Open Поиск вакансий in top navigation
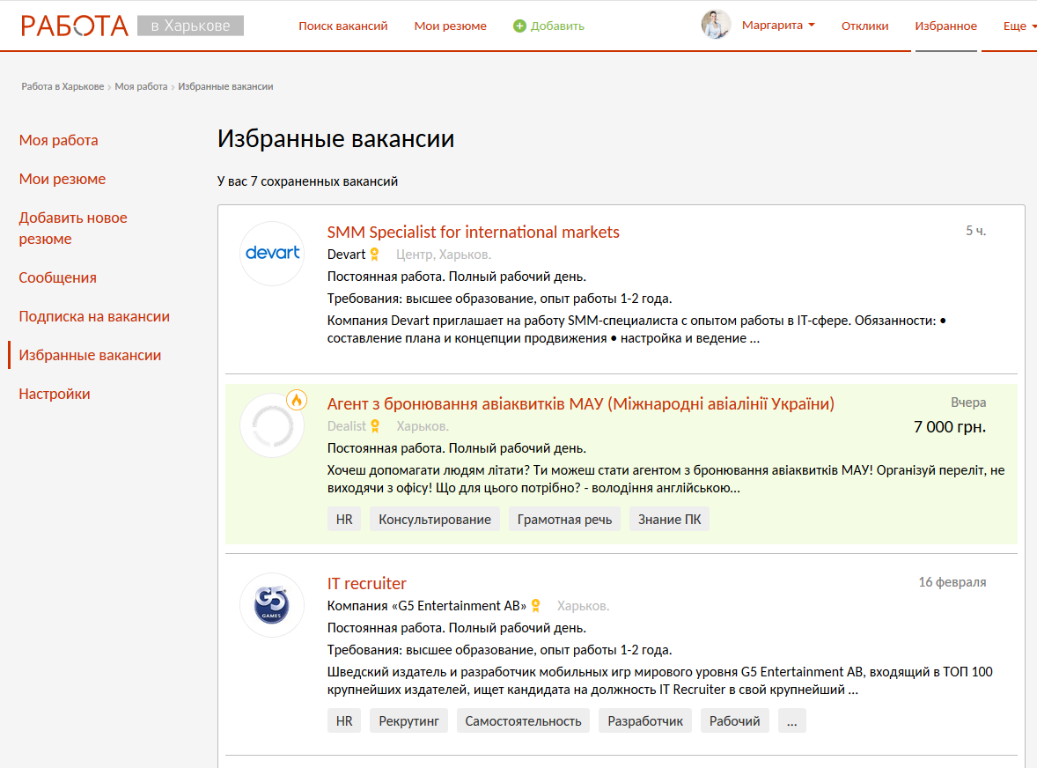 click(342, 26)
